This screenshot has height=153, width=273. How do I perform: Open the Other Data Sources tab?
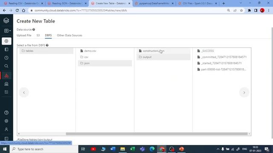(x=70, y=35)
